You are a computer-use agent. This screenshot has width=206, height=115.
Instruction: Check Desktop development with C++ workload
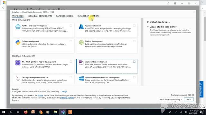point(71,77)
